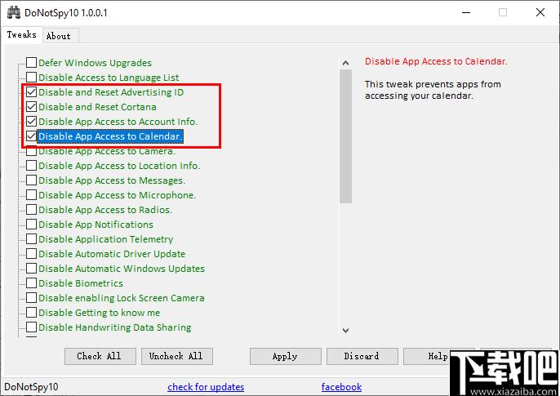Close the DoNotSpy10 window
This screenshot has height=396, width=560.
point(540,12)
